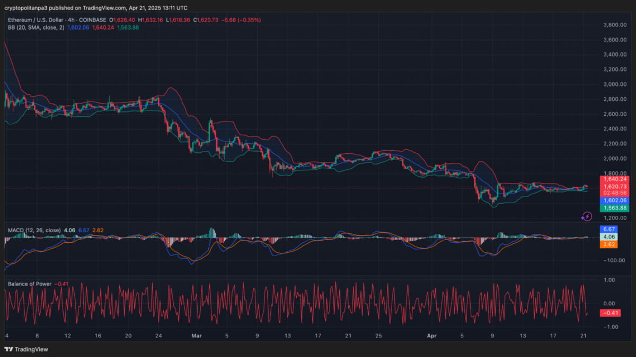Click the purple lightning quick-action icon
Screen dimensions: 636x357
(588, 216)
